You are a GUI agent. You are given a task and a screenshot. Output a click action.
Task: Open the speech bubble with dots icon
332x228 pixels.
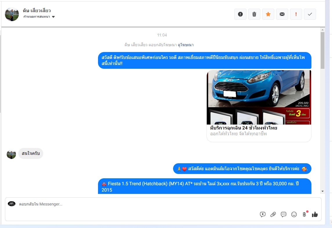click(x=284, y=214)
